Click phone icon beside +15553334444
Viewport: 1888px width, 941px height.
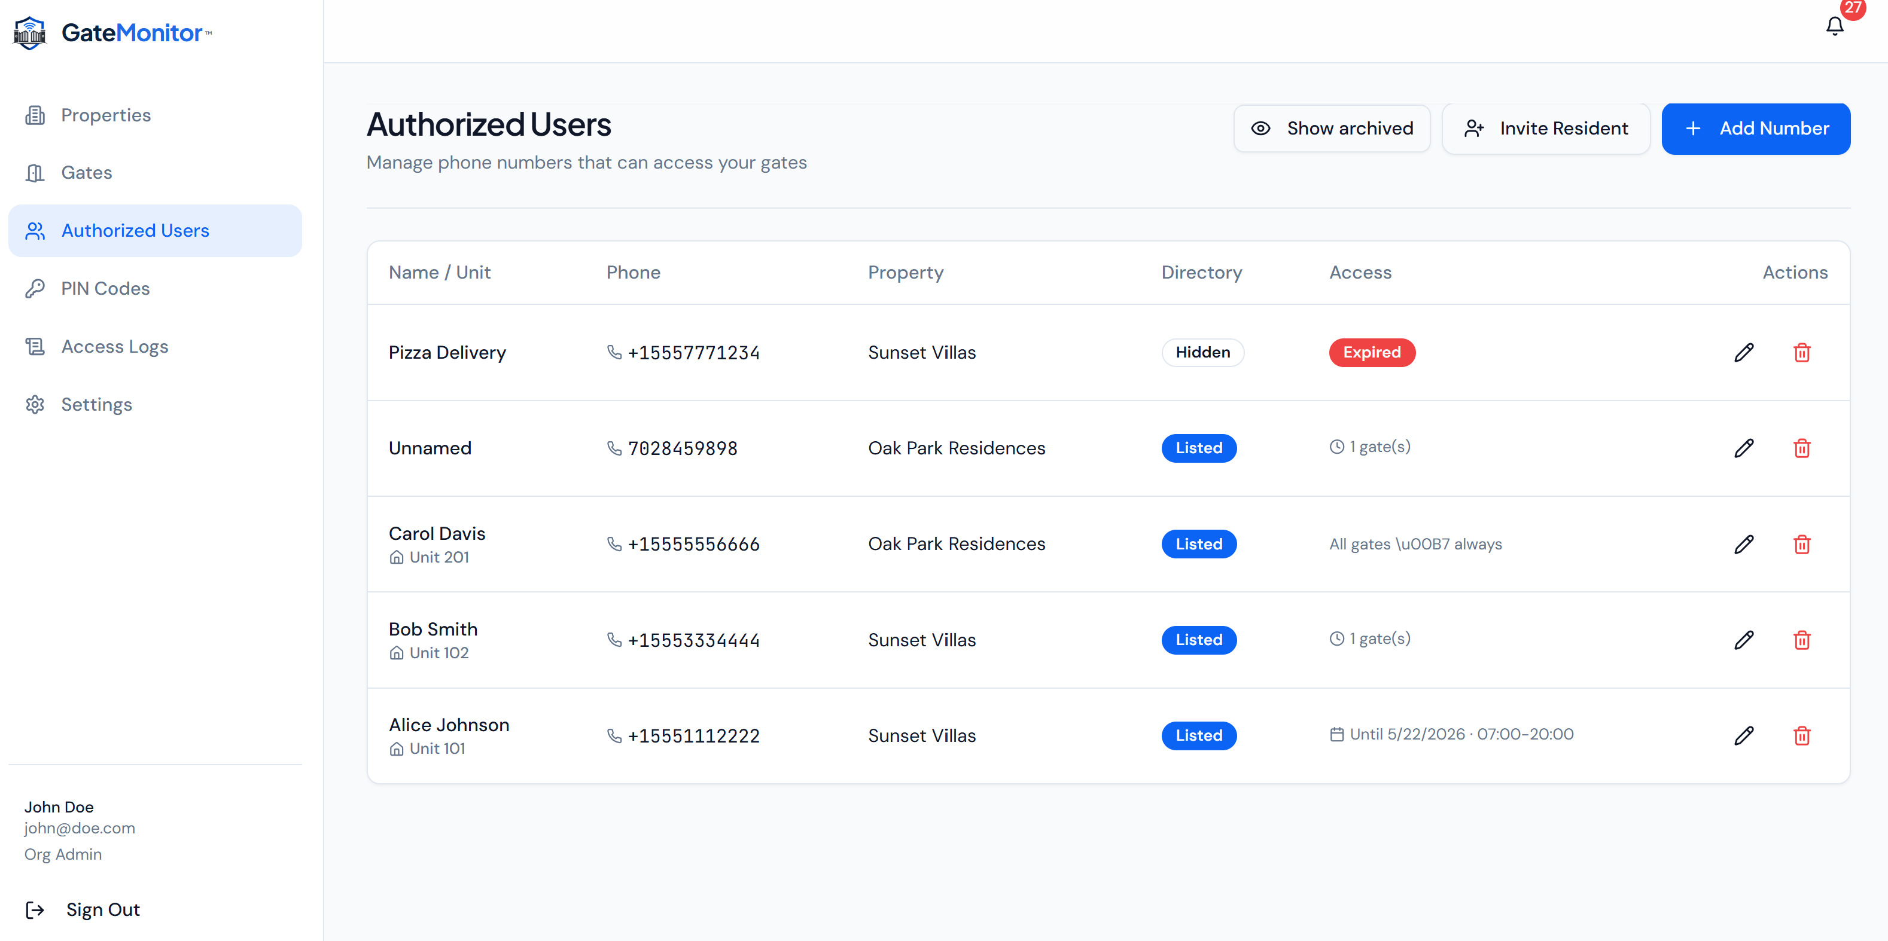coord(614,640)
